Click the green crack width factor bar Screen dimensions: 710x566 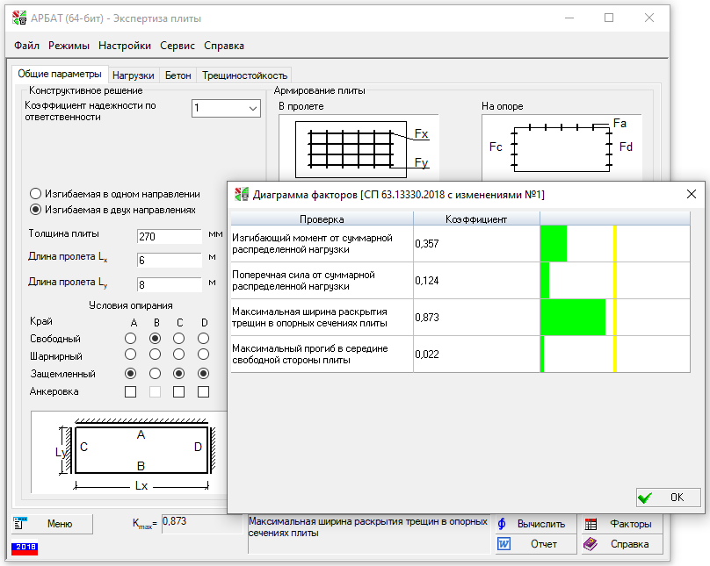pyautogui.click(x=572, y=317)
